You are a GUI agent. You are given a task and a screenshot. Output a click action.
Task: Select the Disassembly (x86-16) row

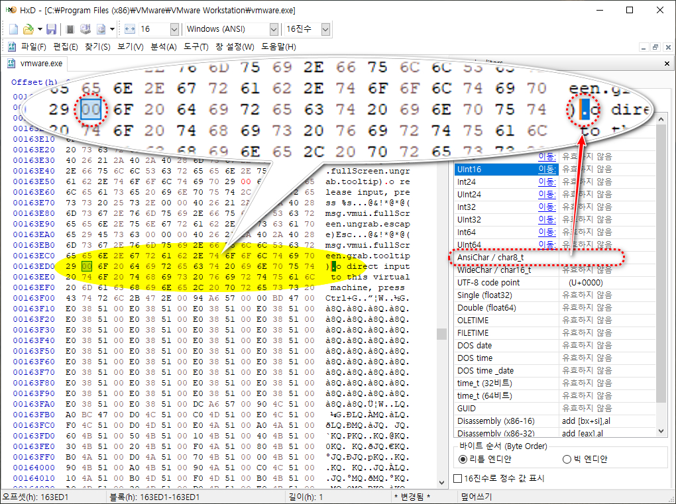[x=555, y=421]
